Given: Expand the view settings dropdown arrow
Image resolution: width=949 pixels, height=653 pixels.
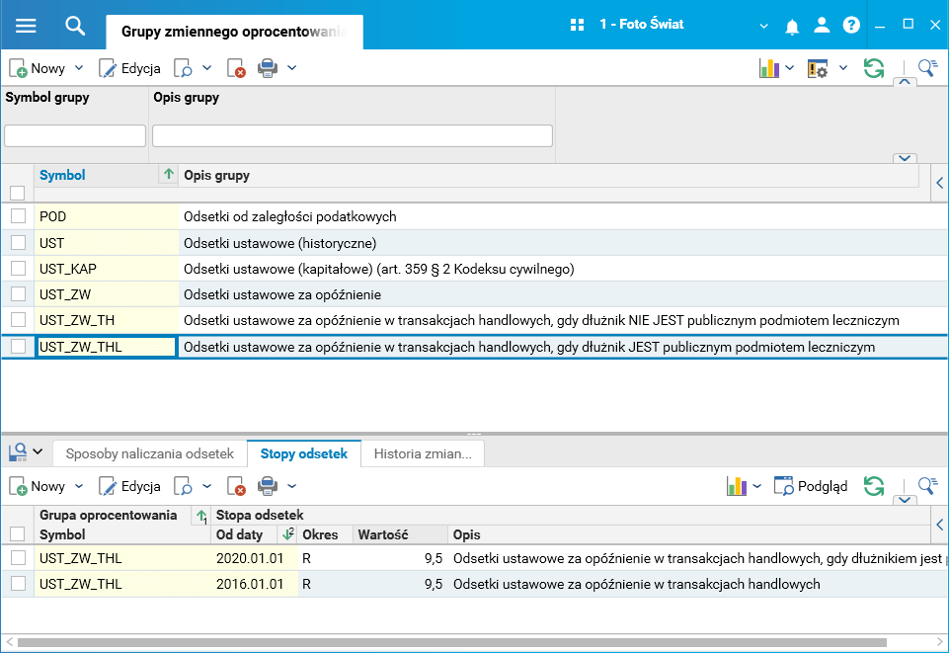Looking at the screenshot, I should [843, 68].
